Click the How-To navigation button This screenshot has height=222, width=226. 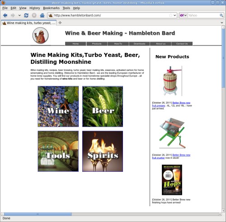pyautogui.click(x=118, y=44)
